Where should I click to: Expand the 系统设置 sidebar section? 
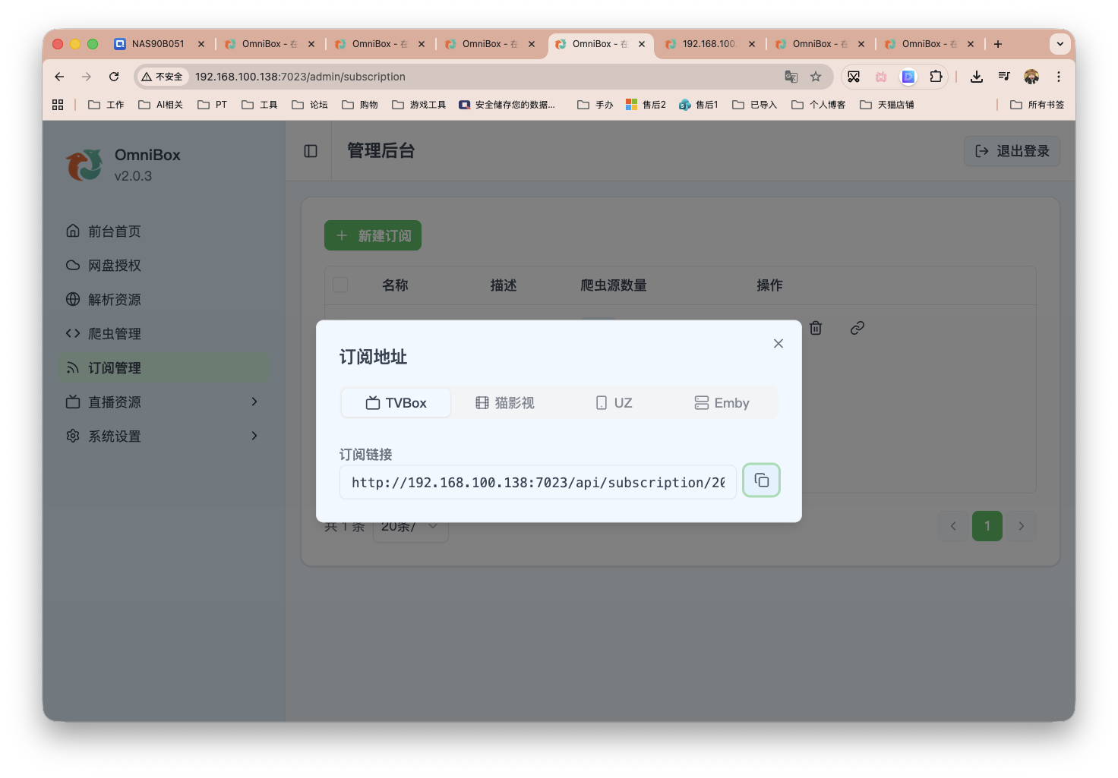[x=114, y=436]
